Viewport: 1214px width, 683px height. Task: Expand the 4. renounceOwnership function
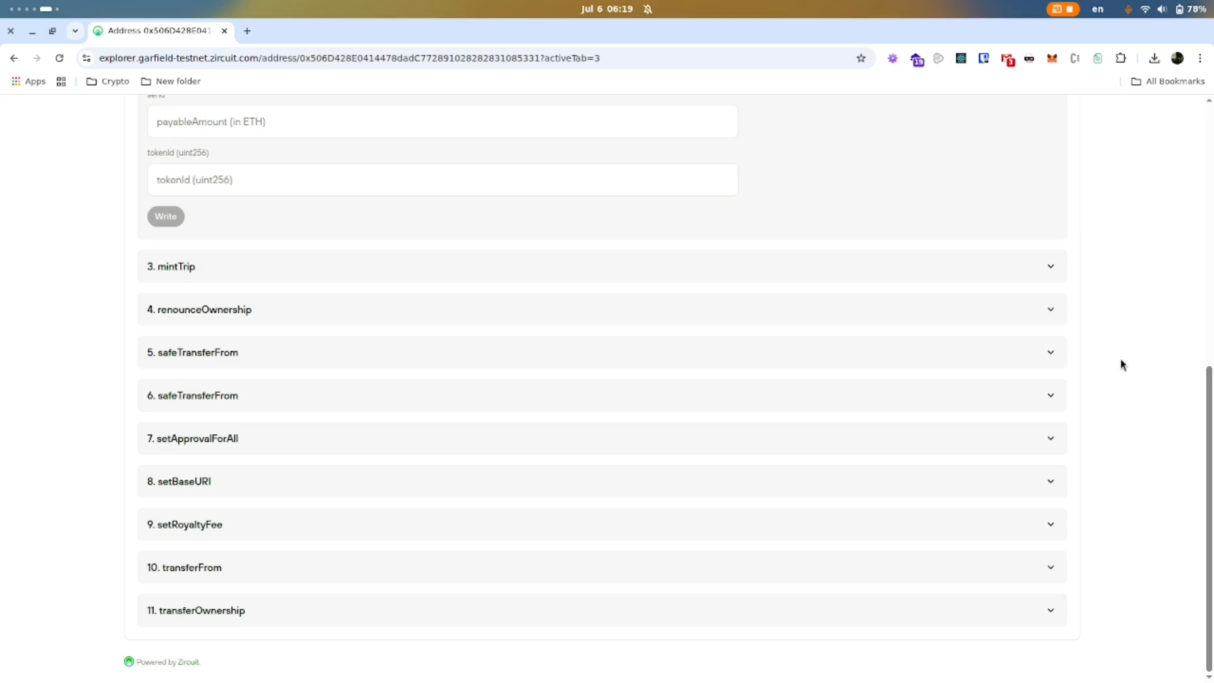point(602,309)
